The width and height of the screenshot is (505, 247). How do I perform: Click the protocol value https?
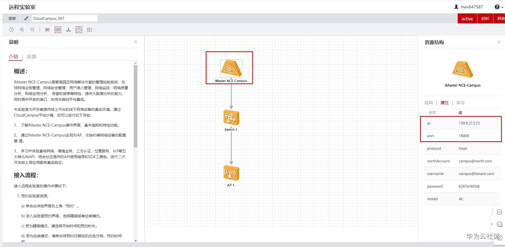click(x=463, y=148)
